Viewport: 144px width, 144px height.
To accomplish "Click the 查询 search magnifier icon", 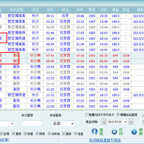I will point(94,132).
